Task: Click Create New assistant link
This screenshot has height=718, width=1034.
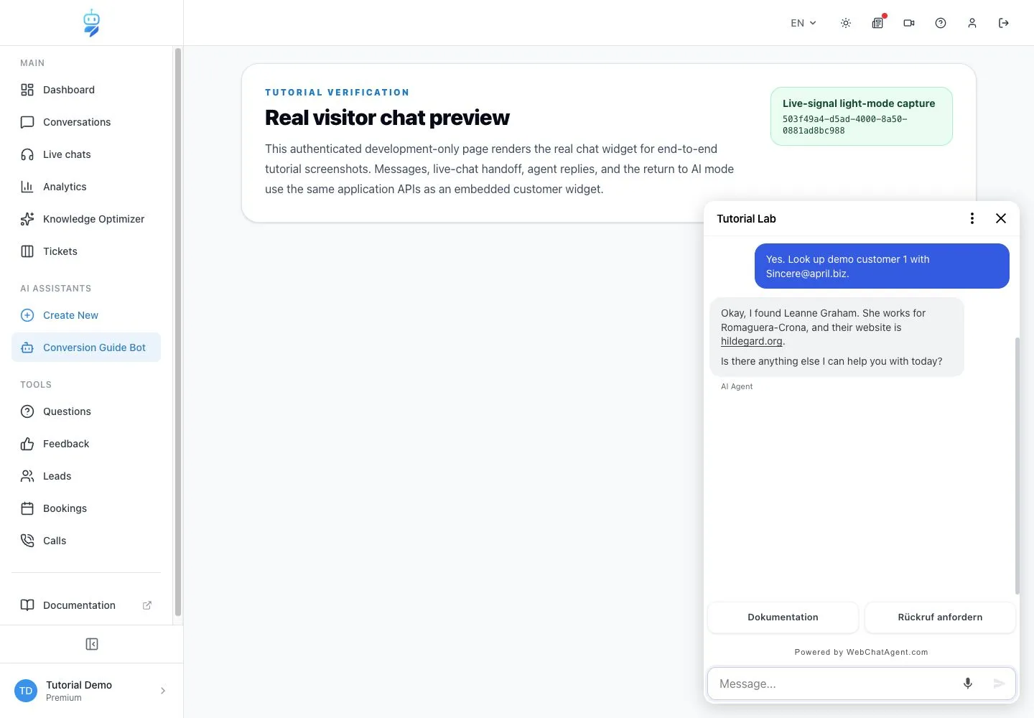Action: (x=86, y=315)
